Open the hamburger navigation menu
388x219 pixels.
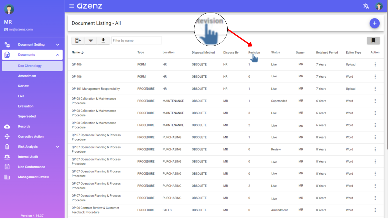coord(71,6)
